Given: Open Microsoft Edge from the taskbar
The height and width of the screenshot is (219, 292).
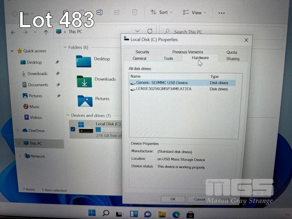Looking at the screenshot, I should (176, 214).
